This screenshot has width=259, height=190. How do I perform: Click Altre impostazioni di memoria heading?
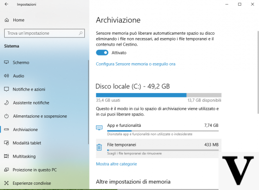coord(133,182)
